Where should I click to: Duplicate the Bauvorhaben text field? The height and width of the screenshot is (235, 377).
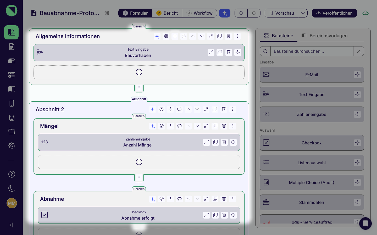tap(220, 52)
